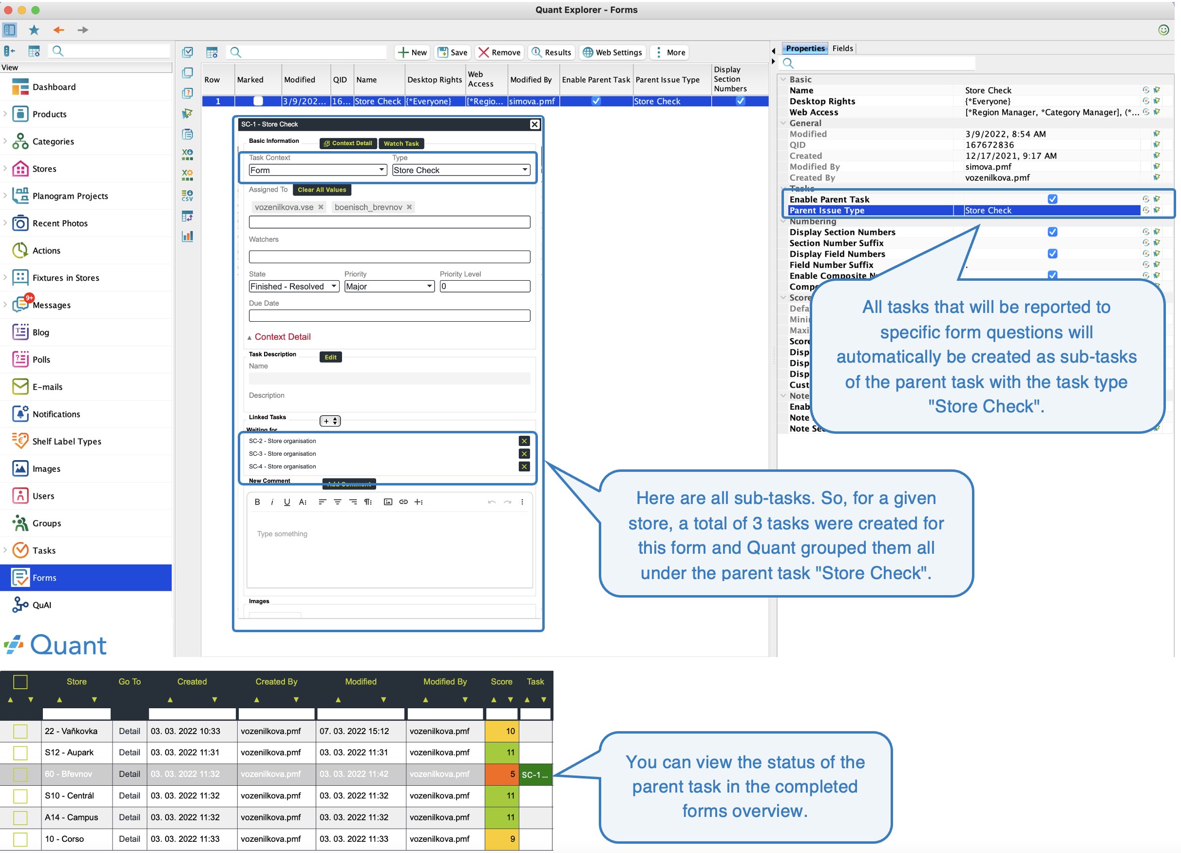1181x853 pixels.
Task: Click the Save button
Action: [x=453, y=52]
